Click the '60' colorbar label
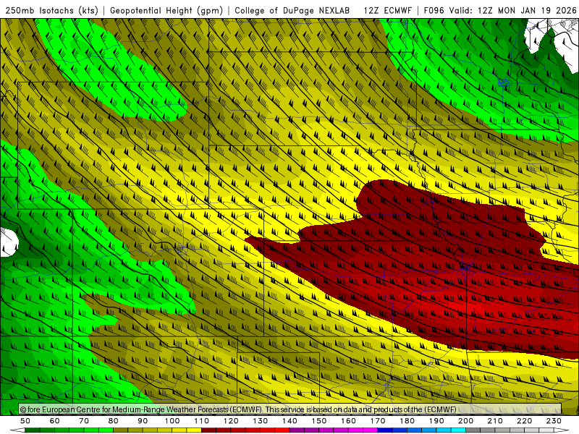 pos(55,421)
